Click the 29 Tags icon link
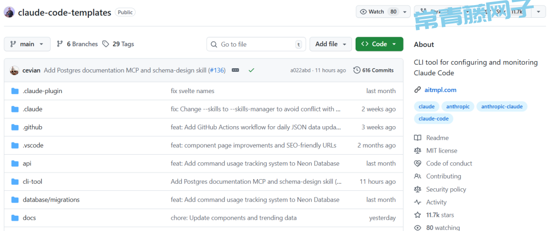The width and height of the screenshot is (551, 231). pyautogui.click(x=106, y=44)
